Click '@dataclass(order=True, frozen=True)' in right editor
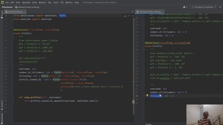Screen dimensions: 223x125 coord(168,42)
